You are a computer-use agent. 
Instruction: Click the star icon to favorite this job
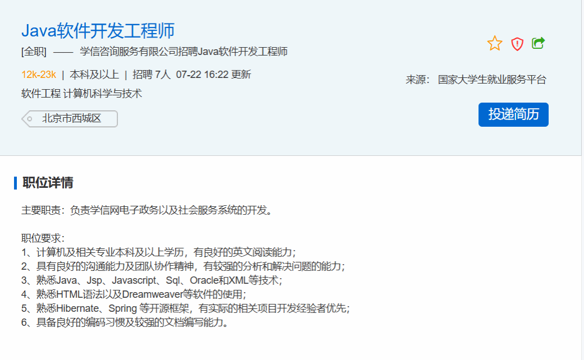click(x=495, y=43)
